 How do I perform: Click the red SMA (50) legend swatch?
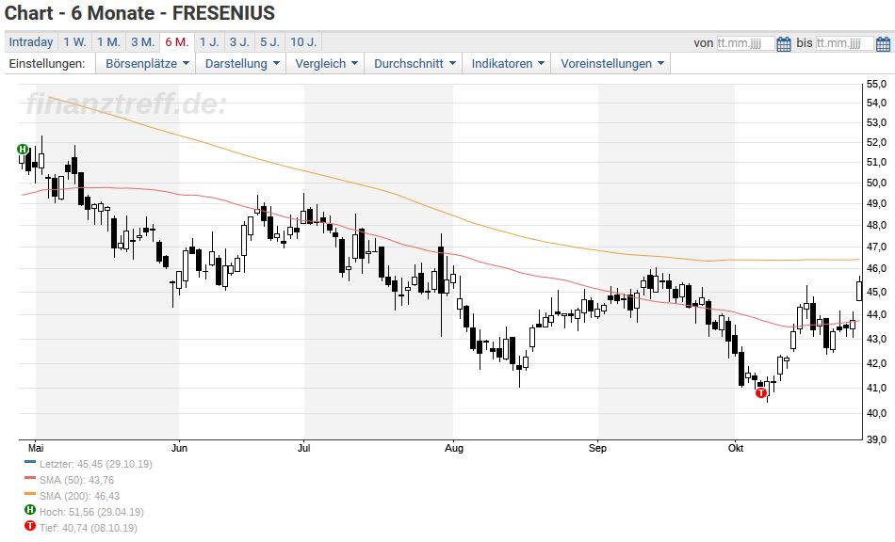tap(30, 478)
